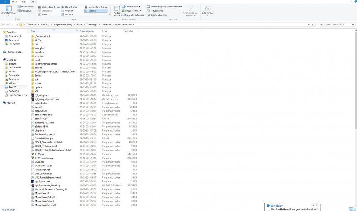The image size is (357, 211).
Task: Collapse the ribbon with the chevron
Action: pos(352,1)
